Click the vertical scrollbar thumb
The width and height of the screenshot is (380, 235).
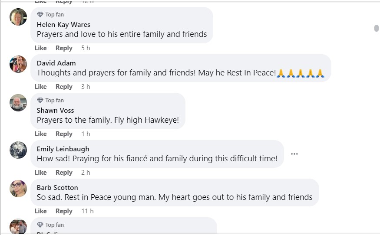(376, 28)
